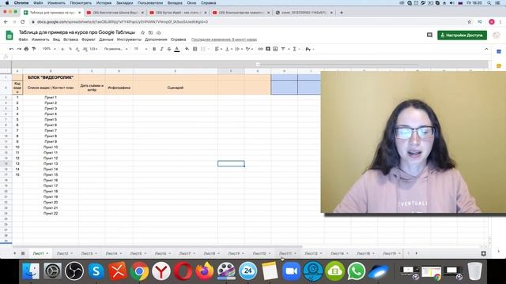506x284 pixels.
Task: Insert a comment from the toolbar
Action: pyautogui.click(x=268, y=49)
